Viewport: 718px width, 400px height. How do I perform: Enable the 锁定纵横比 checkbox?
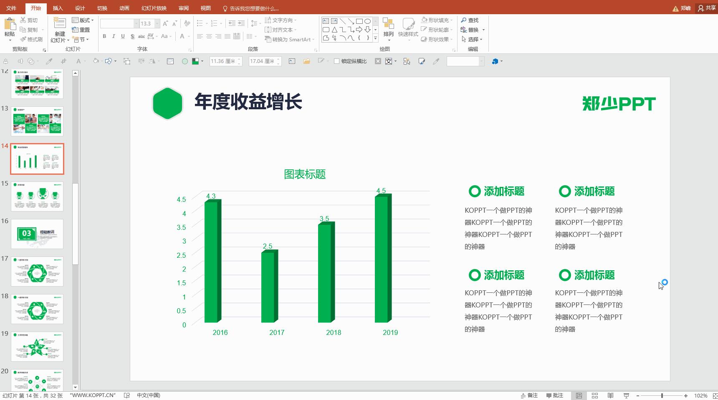point(336,61)
